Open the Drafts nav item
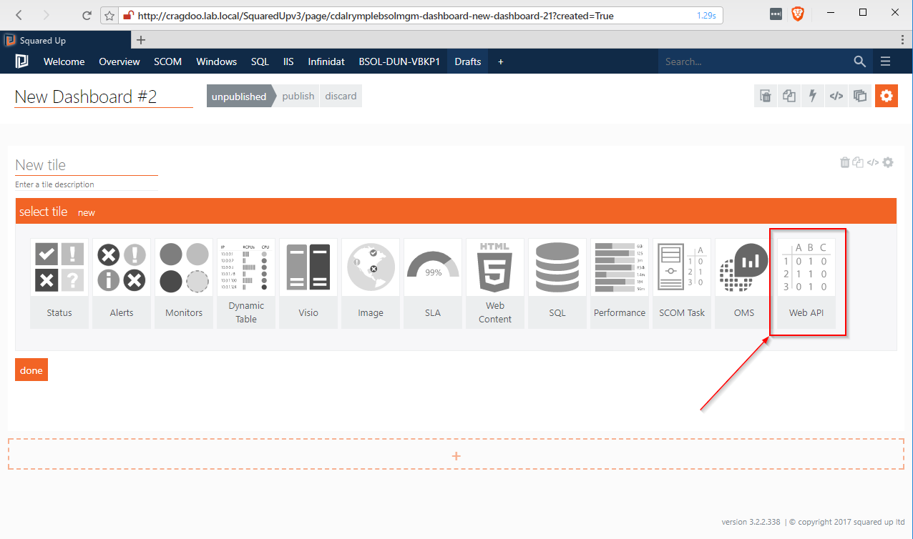 [468, 61]
